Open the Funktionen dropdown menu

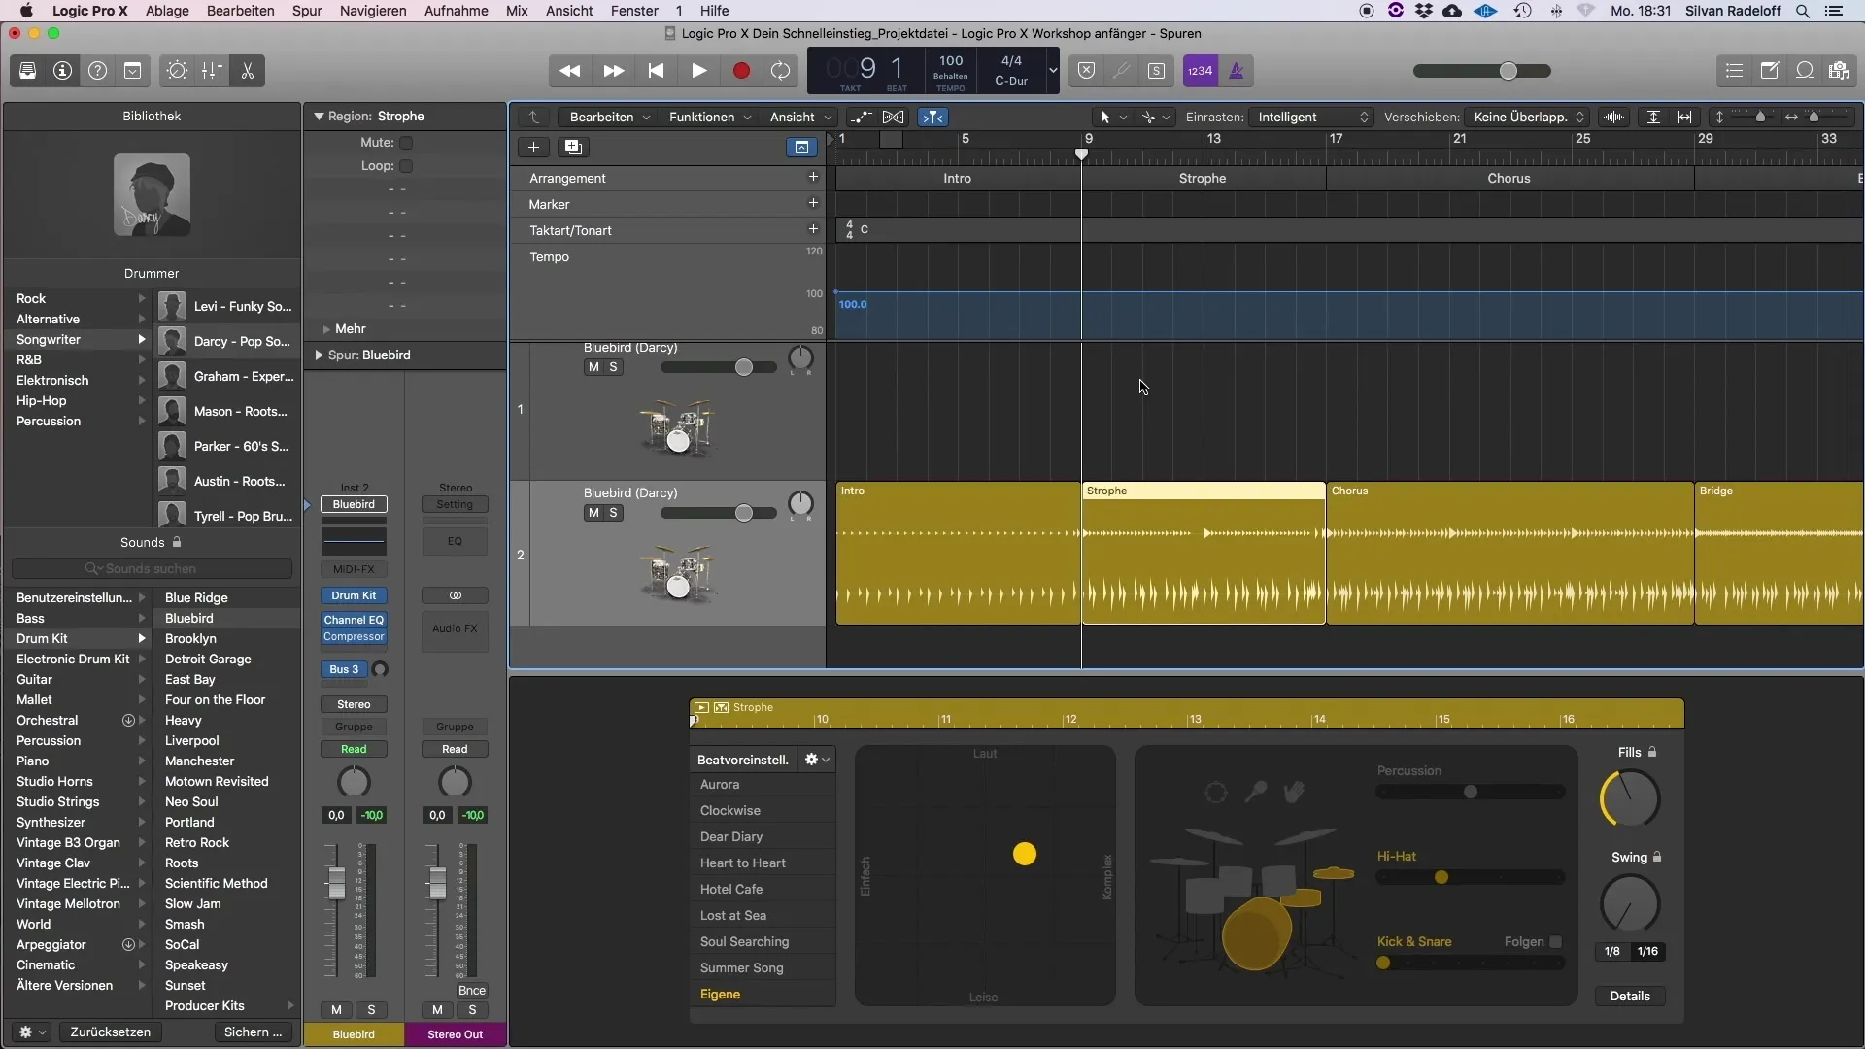pos(709,118)
